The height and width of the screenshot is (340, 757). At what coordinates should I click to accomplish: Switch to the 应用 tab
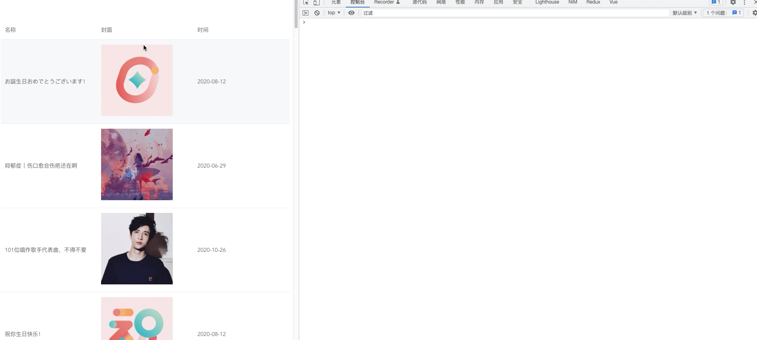point(498,2)
